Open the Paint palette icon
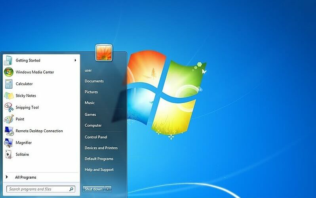 [9, 119]
